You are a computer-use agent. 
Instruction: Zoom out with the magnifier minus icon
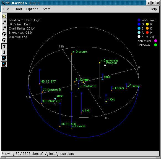point(4,28)
